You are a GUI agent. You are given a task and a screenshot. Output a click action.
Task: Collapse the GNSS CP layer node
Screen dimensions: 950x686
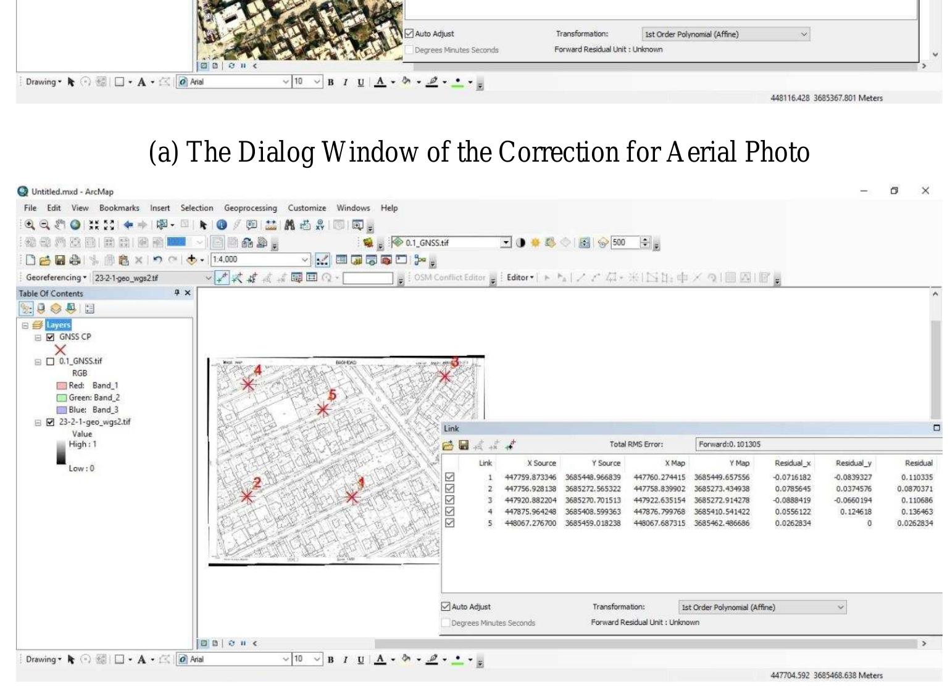tap(38, 337)
